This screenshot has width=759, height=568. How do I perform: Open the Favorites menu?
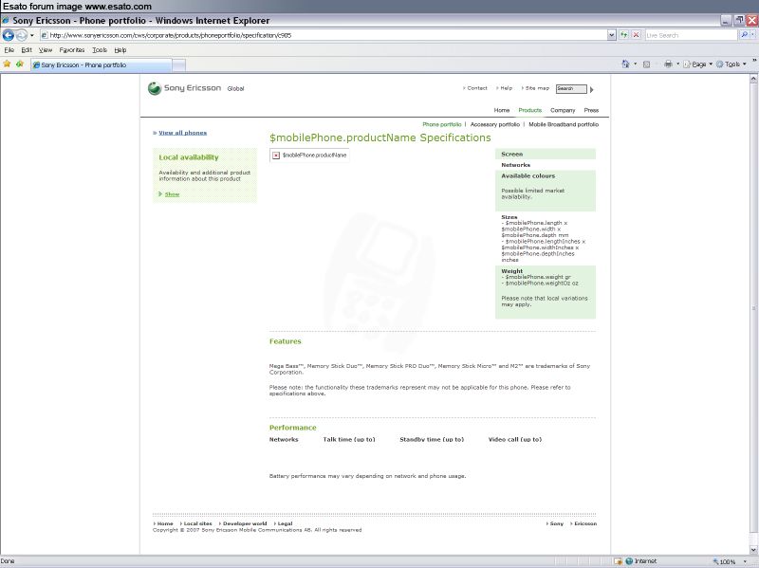(72, 50)
